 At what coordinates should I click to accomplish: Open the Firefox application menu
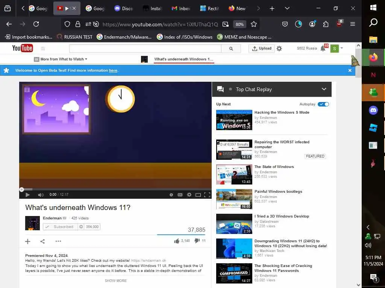point(353,24)
